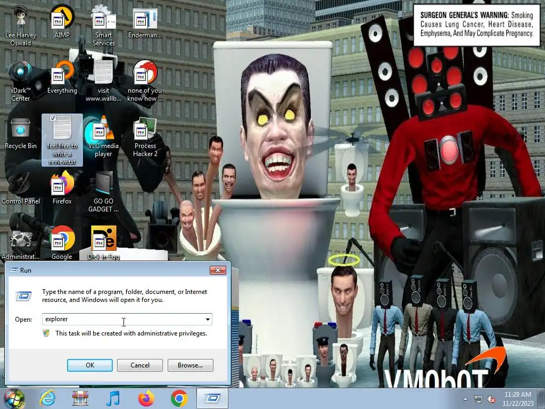
Task: Select the Dick in Egg desktop icon
Action: coord(103,243)
